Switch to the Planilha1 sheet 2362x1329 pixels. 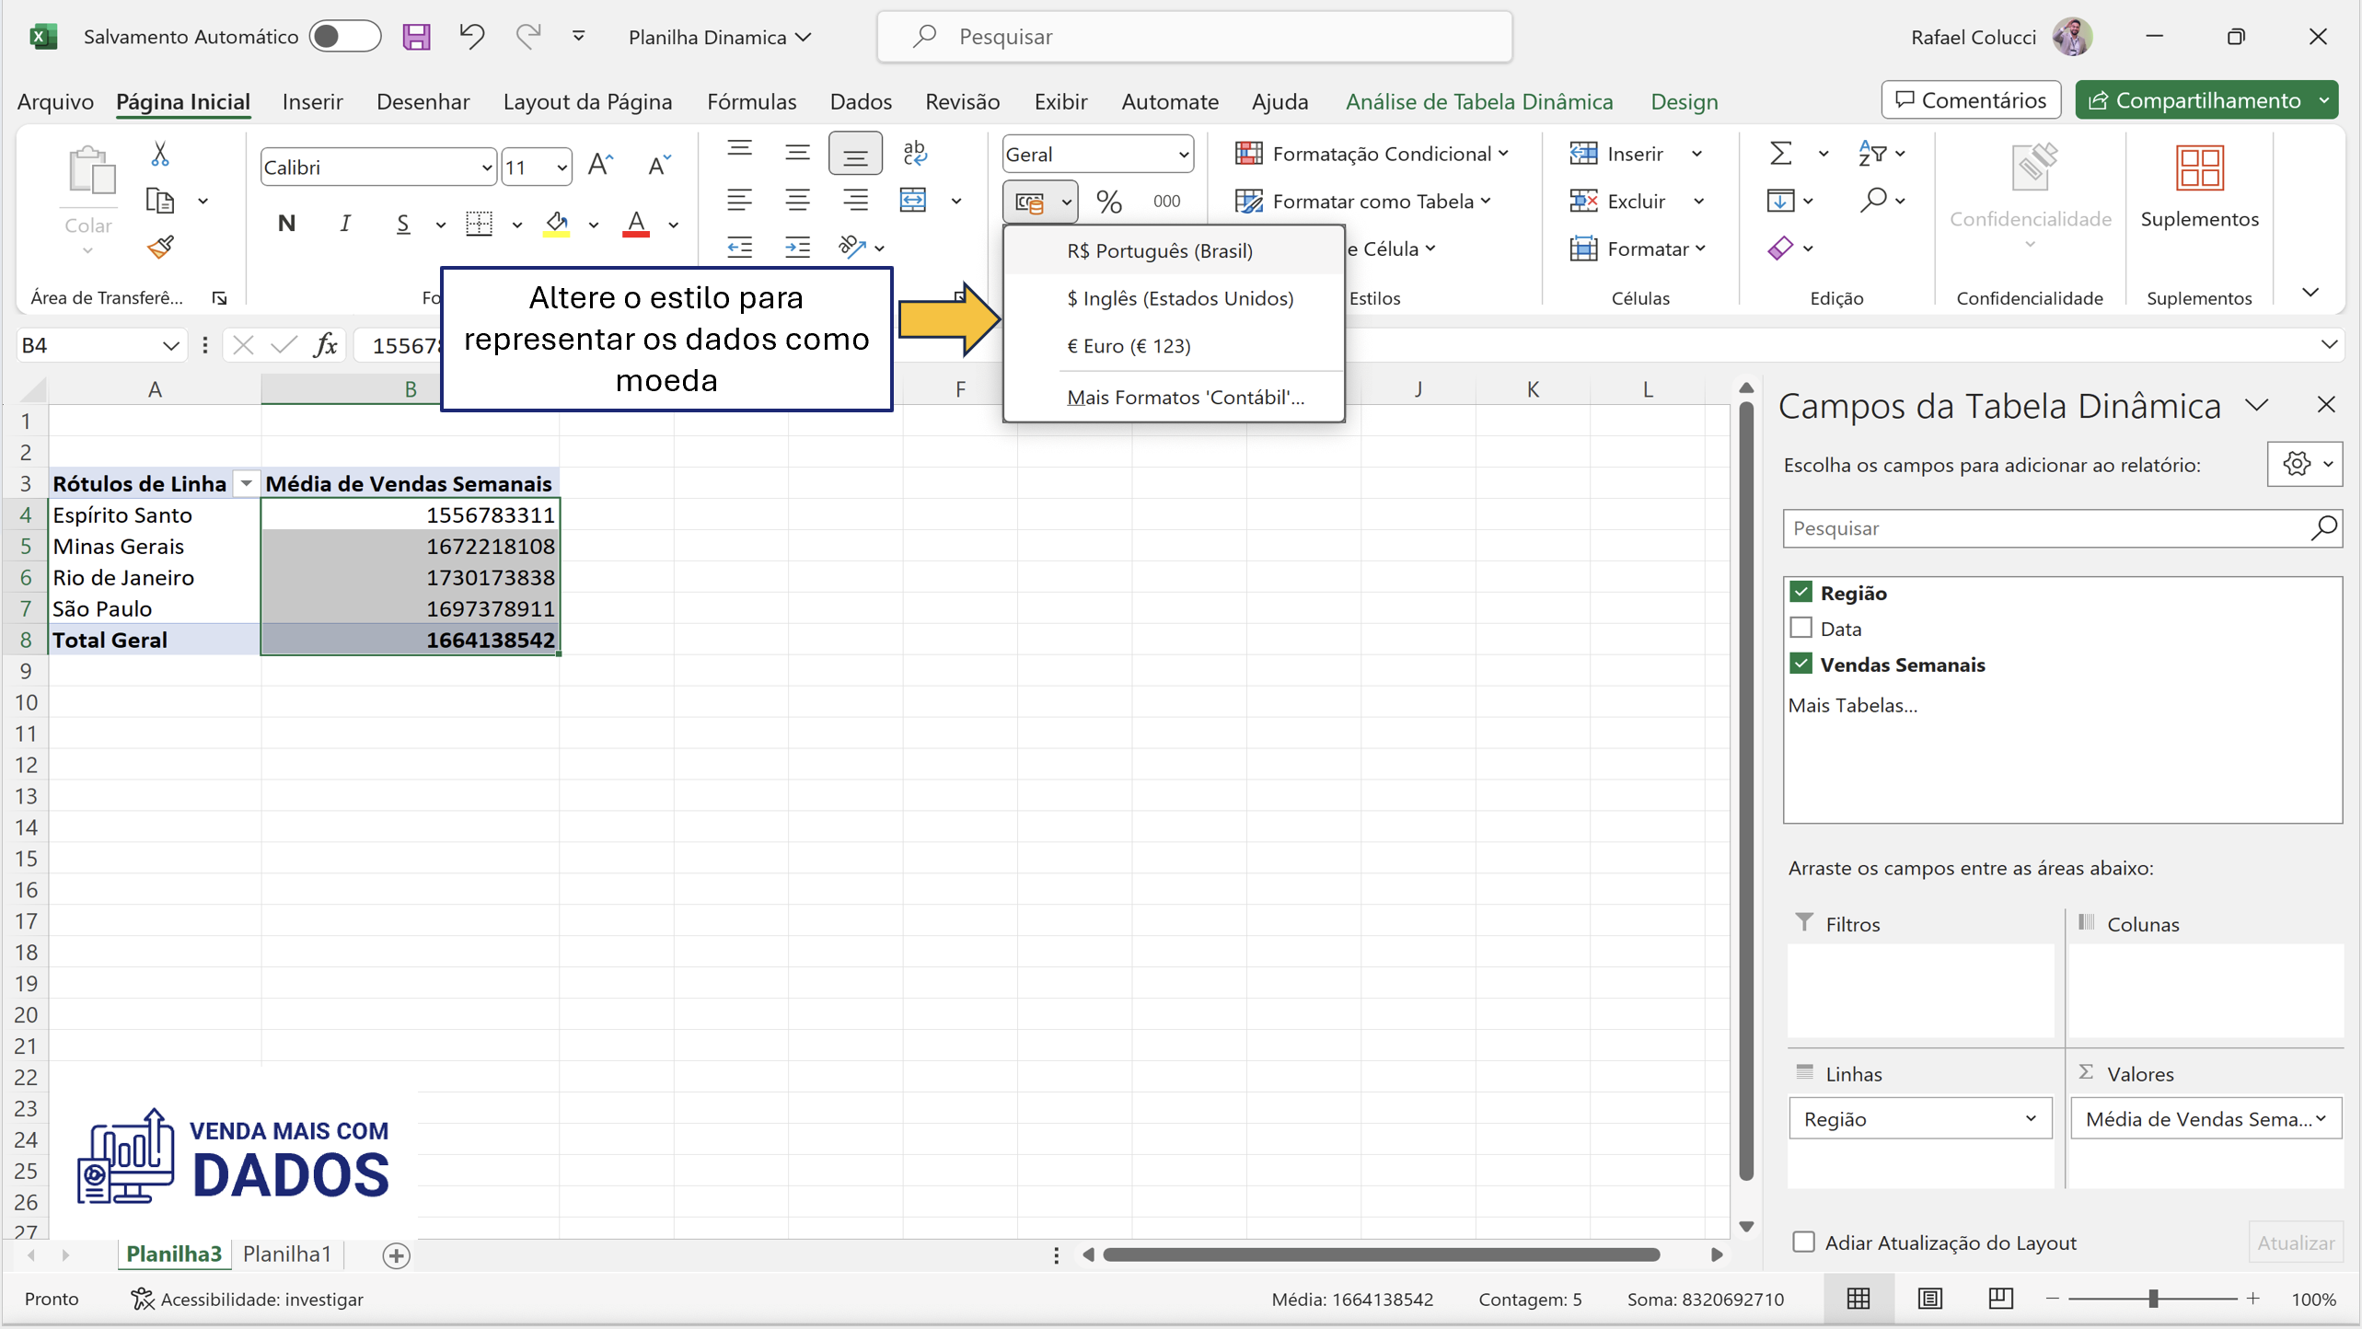point(287,1254)
